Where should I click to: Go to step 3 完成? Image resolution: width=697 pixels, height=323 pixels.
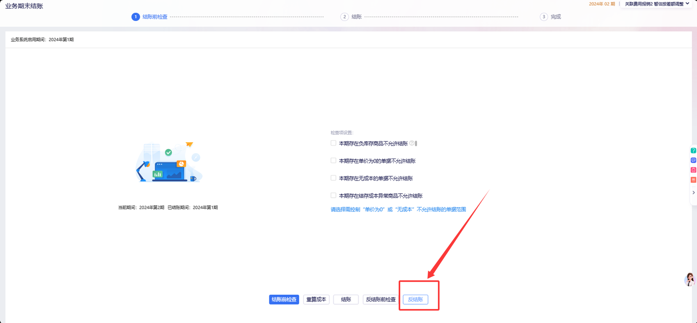tap(551, 17)
